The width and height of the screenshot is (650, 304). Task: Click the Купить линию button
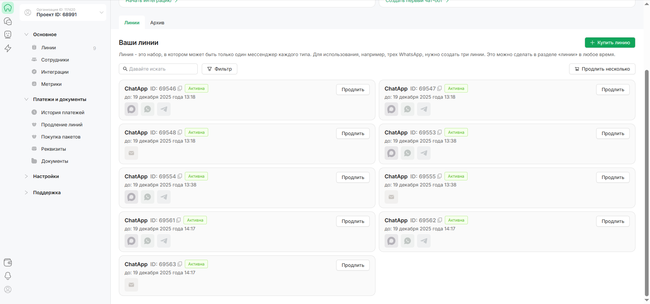tap(610, 43)
